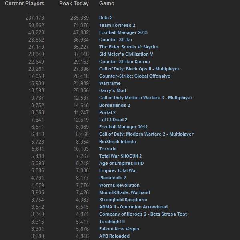Click the Current Players column header
This screenshot has height=240, width=240.
[24, 4]
